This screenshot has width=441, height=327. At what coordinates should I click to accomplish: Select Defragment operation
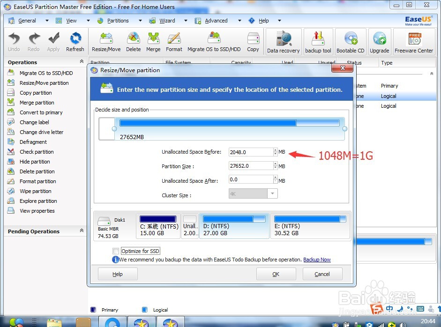tap(27, 142)
